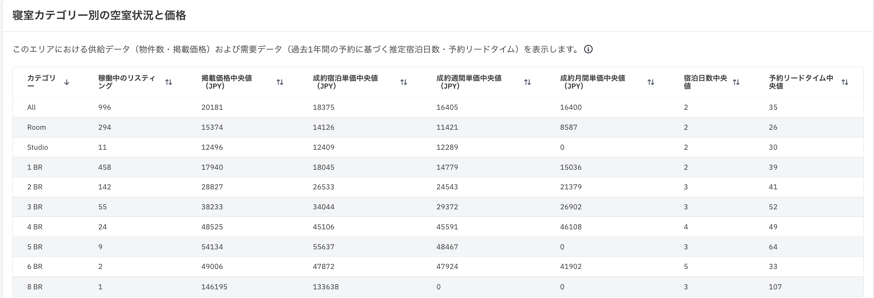Click sort icon for 掲載価格中央値 column
The image size is (874, 298).
[280, 82]
